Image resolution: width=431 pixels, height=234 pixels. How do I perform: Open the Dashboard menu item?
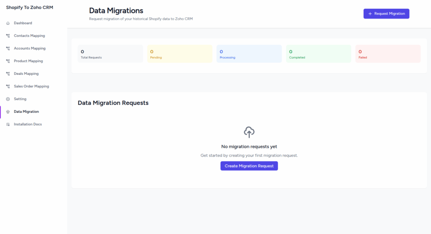pos(23,23)
